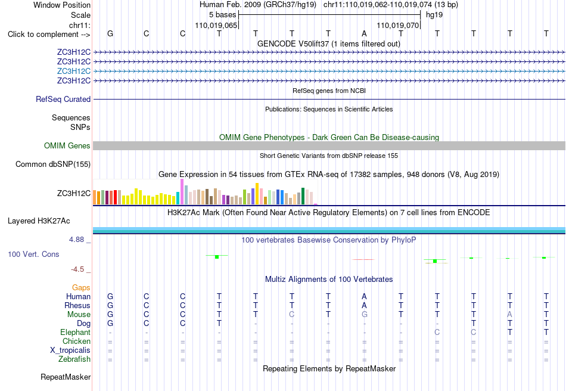Click the RefSeq Curated intron line

coord(329,100)
